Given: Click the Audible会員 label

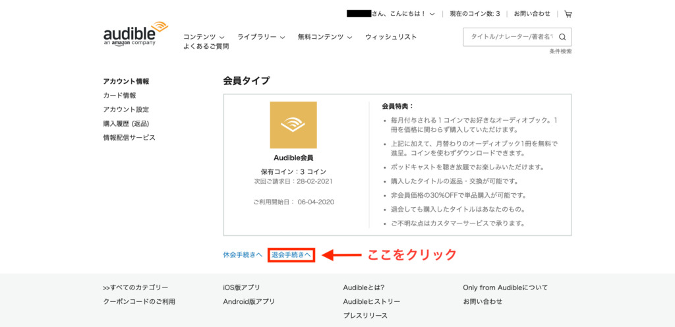Looking at the screenshot, I should (293, 158).
